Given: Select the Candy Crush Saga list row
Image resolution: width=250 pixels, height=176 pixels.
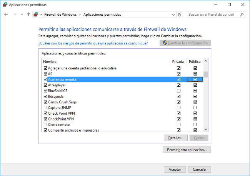Looking at the screenshot, I should pos(122,102).
